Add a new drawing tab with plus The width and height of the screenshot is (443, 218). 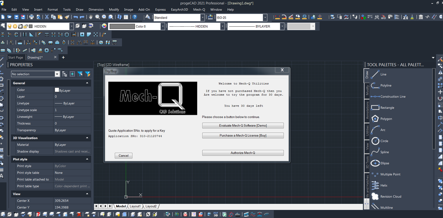click(63, 57)
